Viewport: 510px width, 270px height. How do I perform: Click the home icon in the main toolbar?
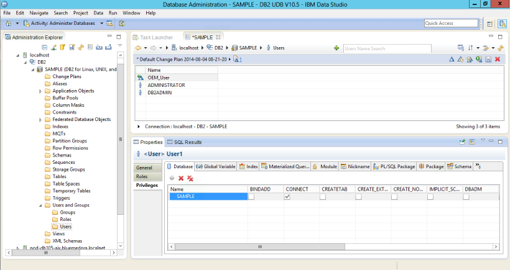[x=9, y=24]
